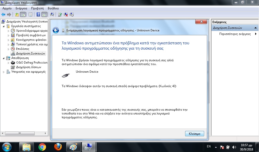259x152 pixels.
Task: Toggle the Show/Hide Console Tree toolbar button
Action: pos(23,14)
